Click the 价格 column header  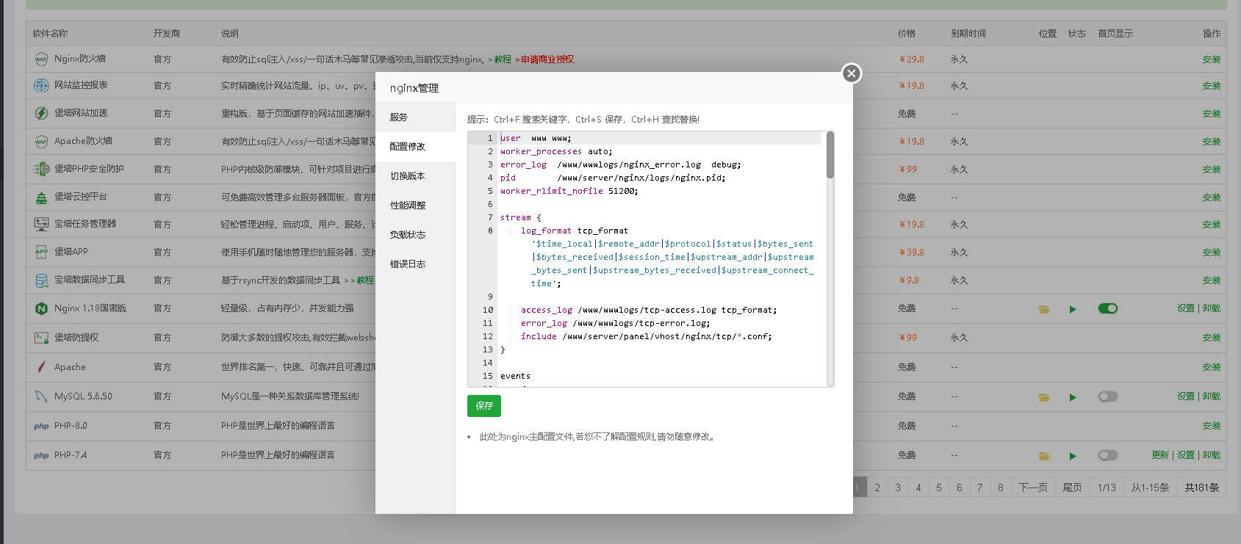[907, 34]
